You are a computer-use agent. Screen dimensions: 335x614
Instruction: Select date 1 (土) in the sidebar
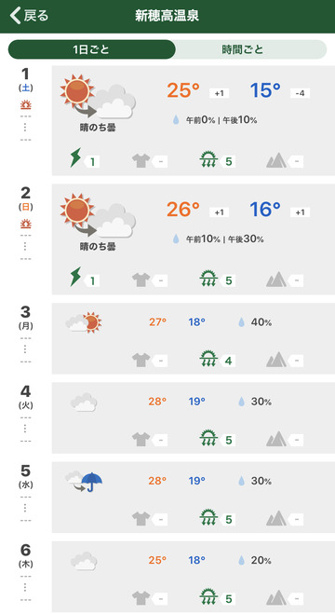click(x=25, y=80)
